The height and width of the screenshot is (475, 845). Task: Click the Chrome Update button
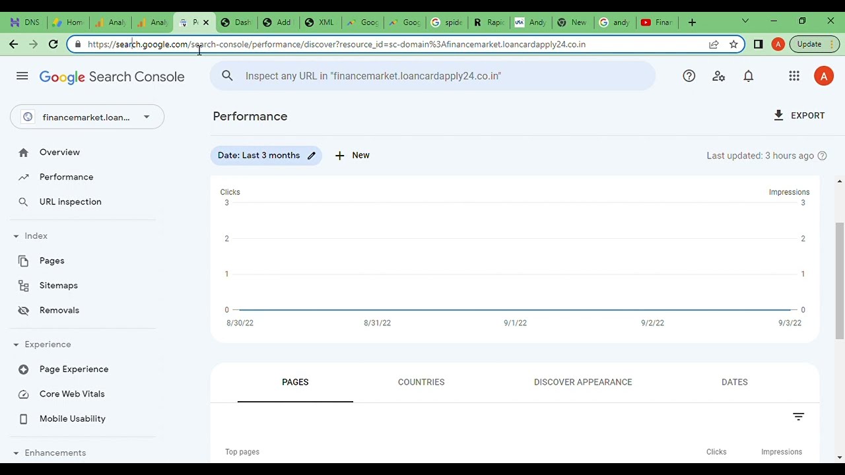pyautogui.click(x=809, y=44)
